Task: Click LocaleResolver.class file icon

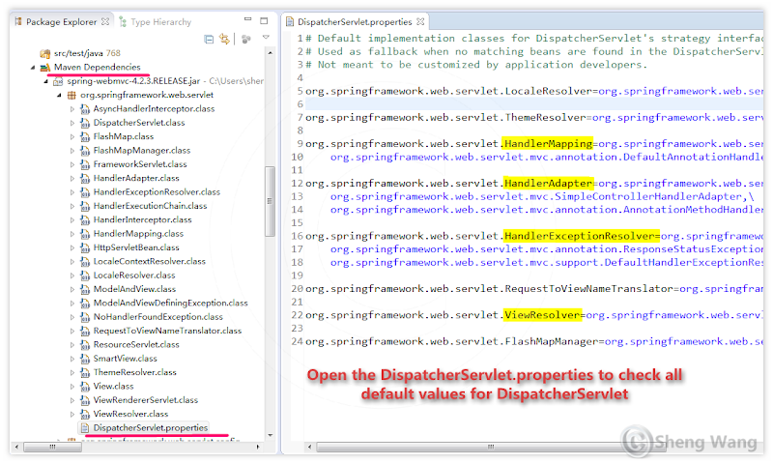Action: click(x=85, y=275)
